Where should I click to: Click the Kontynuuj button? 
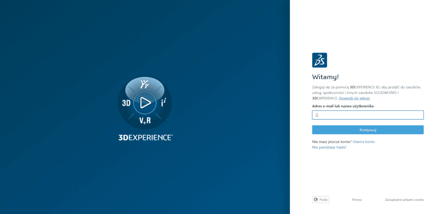pyautogui.click(x=368, y=130)
